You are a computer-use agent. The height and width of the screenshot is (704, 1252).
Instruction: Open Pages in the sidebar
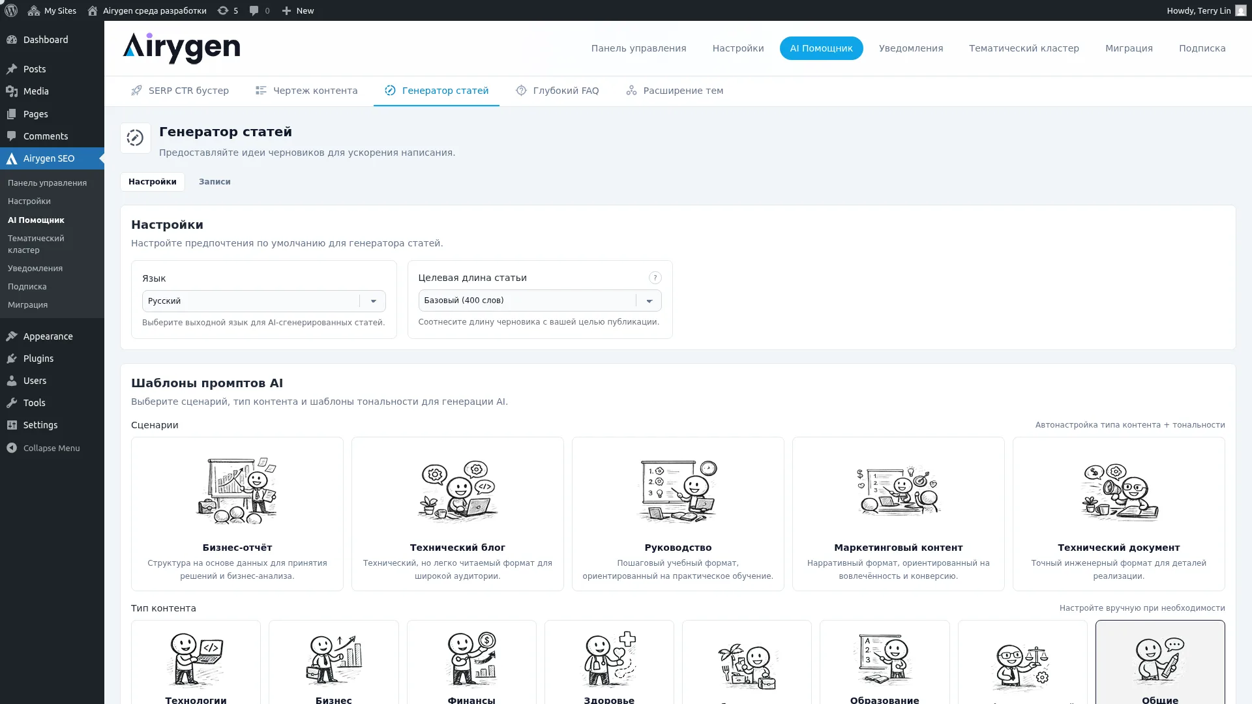[52, 114]
